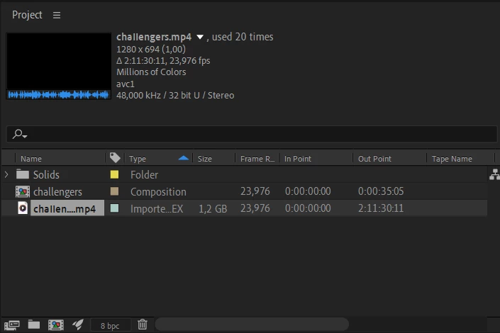The width and height of the screenshot is (500, 333).
Task: Click the '1,2 GB' size value
Action: pos(213,209)
